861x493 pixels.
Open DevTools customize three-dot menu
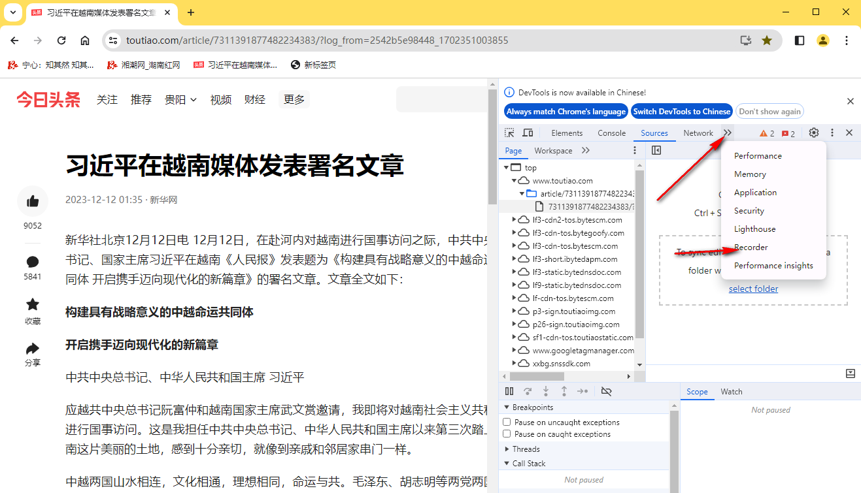pyautogui.click(x=832, y=133)
